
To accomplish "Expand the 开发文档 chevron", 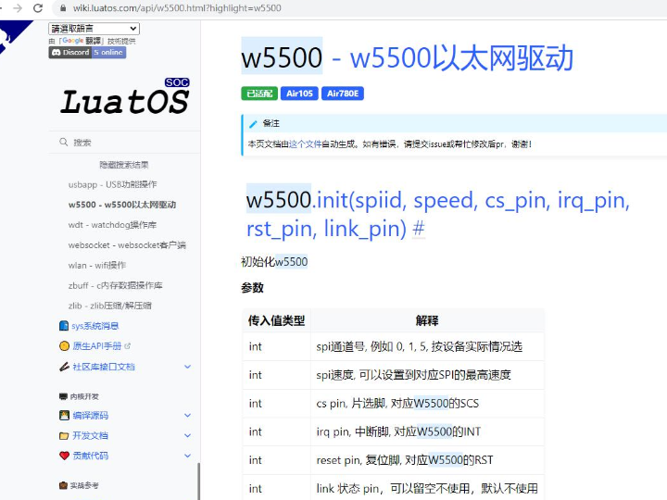I will click(x=187, y=435).
